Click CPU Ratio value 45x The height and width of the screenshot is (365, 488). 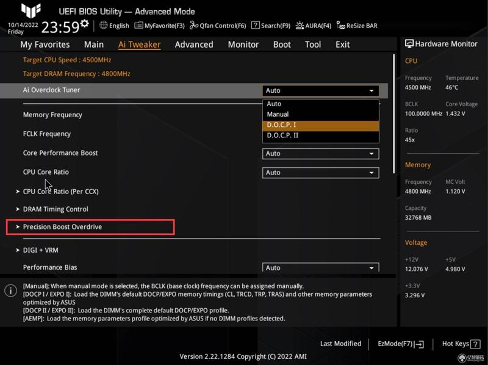(409, 140)
